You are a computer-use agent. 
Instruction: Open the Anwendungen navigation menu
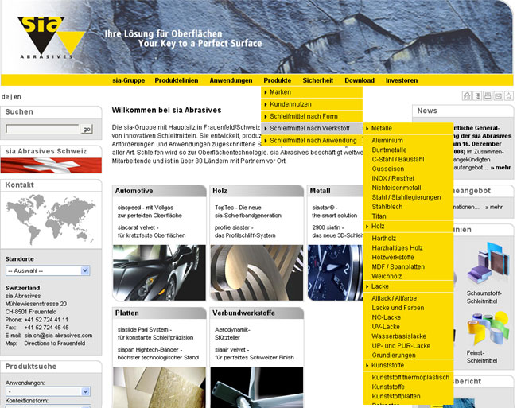coord(231,80)
